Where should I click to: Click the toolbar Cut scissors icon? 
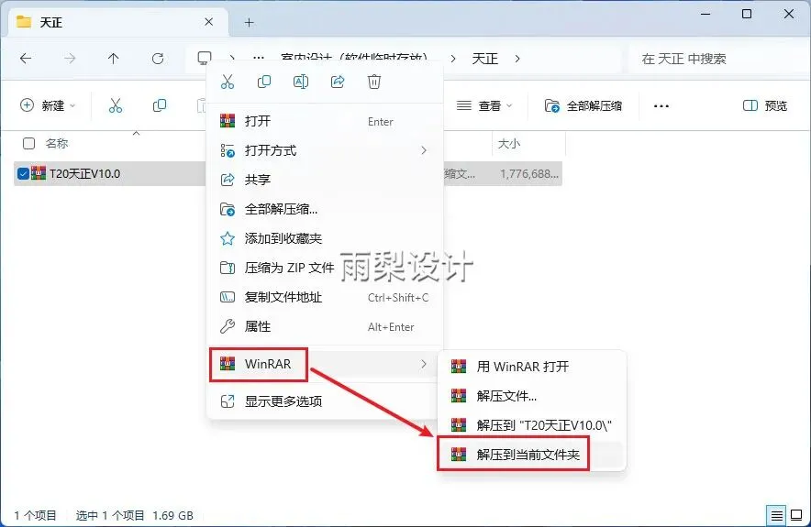click(116, 105)
